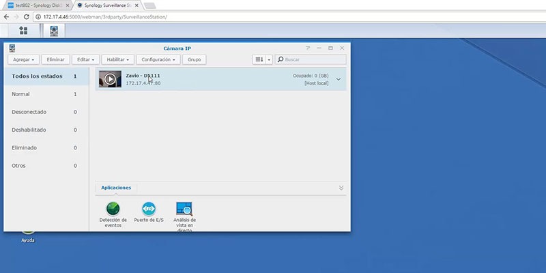This screenshot has width=546, height=273.
Task: Open Puerto de E/S application
Action: pyautogui.click(x=149, y=212)
